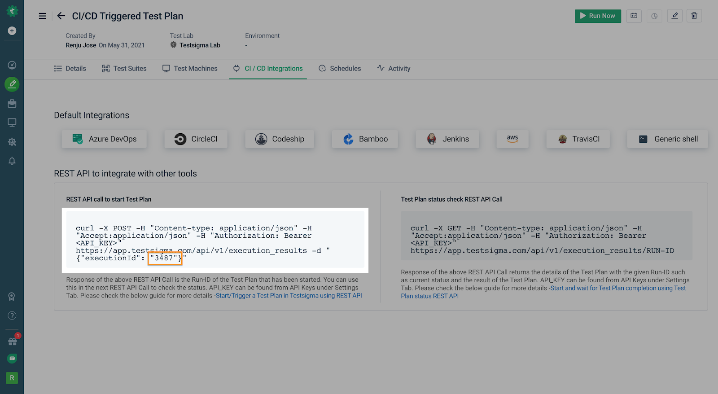Image resolution: width=718 pixels, height=394 pixels.
Task: Click the Run Now button
Action: click(598, 16)
